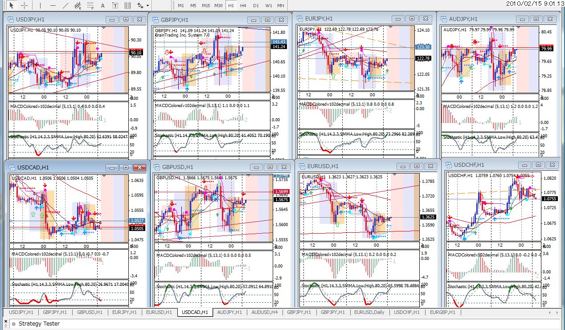Choose the vertical line drawing tool
The width and height of the screenshot is (565, 330).
point(40,5)
